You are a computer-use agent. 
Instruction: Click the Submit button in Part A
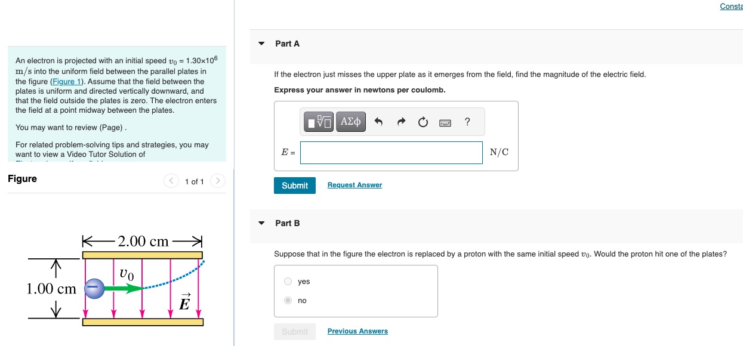click(294, 185)
